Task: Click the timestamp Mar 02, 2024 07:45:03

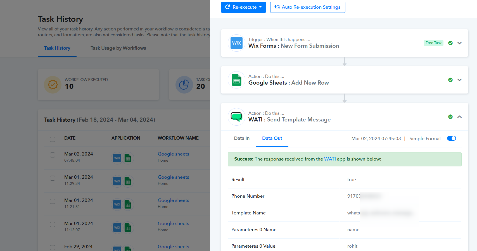Action: click(376, 138)
